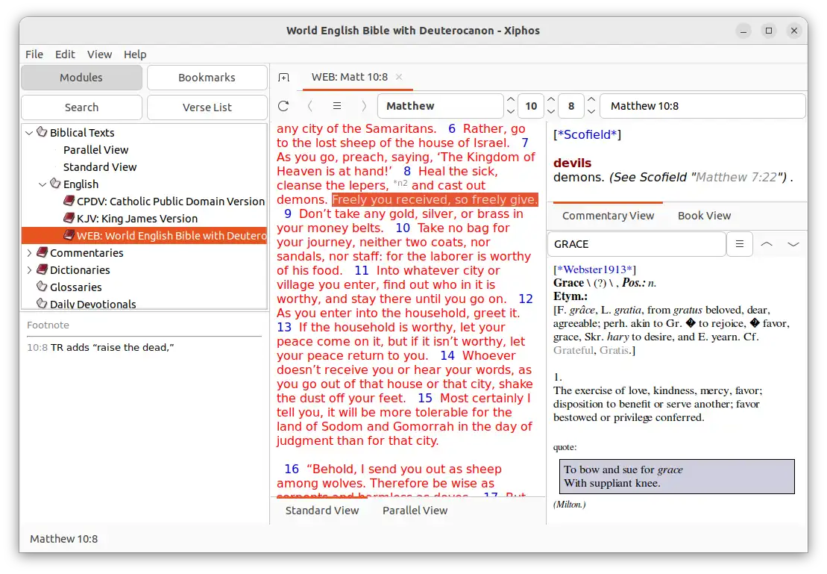This screenshot has height=574, width=827.
Task: Open the history list hamburger icon
Action: pyautogui.click(x=337, y=106)
